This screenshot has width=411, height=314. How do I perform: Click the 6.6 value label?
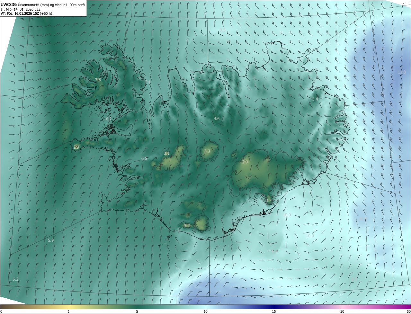pyautogui.click(x=144, y=158)
